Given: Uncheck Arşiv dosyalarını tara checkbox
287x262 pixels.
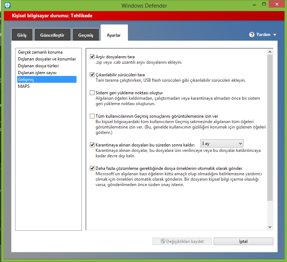Looking at the screenshot, I should 92,57.
